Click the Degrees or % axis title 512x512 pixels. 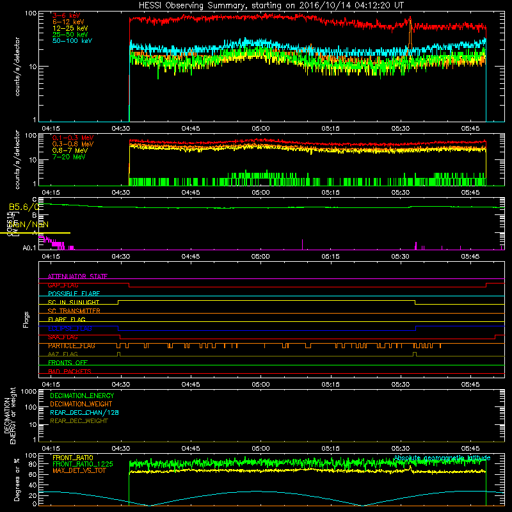[x=17, y=479]
